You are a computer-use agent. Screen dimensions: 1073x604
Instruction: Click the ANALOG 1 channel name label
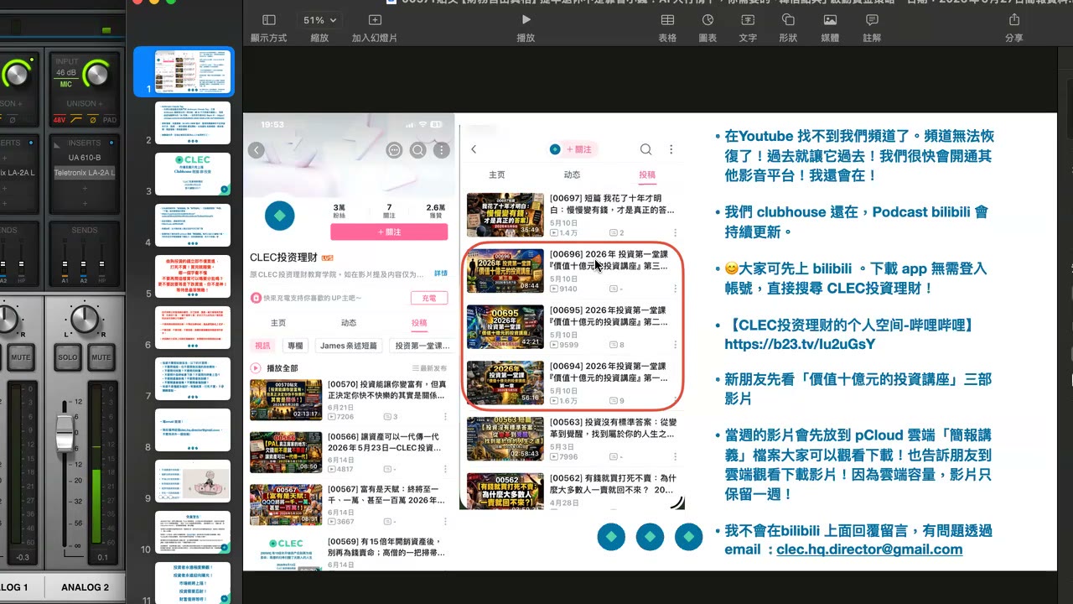point(15,587)
